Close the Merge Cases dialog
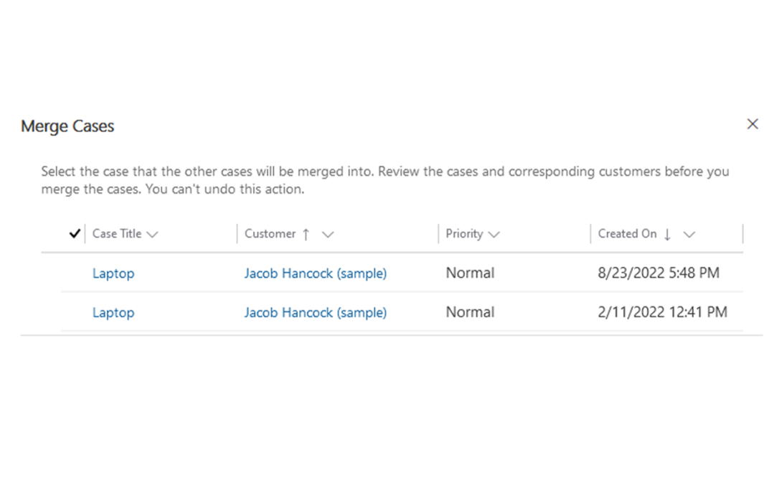This screenshot has width=764, height=480. [x=753, y=124]
